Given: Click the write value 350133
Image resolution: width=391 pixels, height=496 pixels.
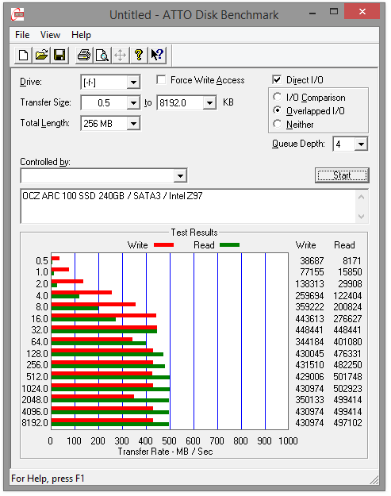Looking at the screenshot, I should click(309, 400).
